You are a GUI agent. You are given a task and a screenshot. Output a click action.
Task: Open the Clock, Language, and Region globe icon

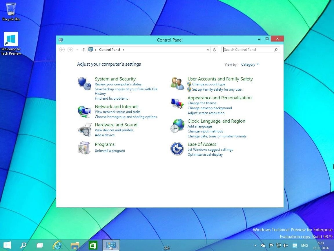click(x=177, y=126)
